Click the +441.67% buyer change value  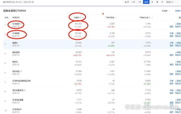(x=110, y=55)
